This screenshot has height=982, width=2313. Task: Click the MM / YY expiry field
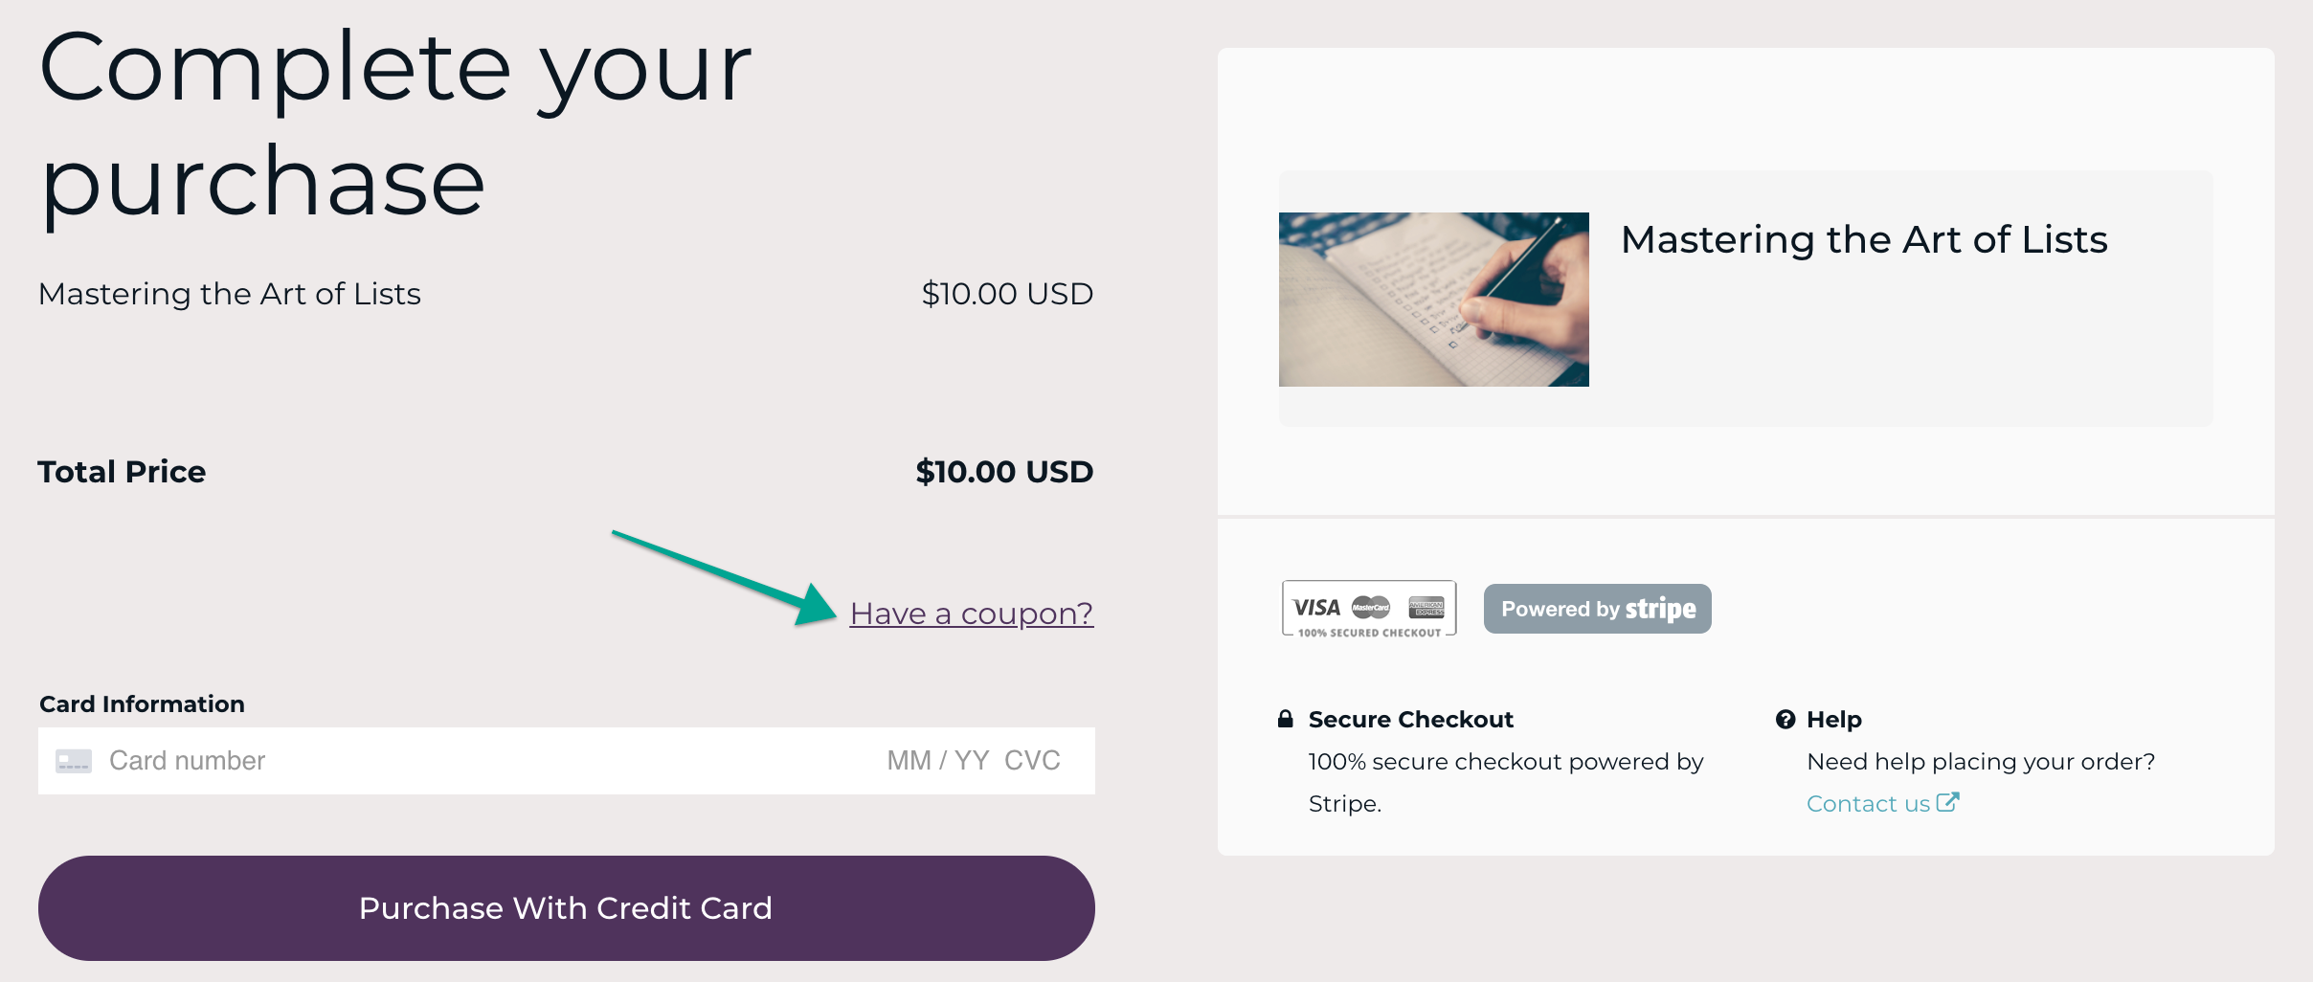click(x=937, y=761)
